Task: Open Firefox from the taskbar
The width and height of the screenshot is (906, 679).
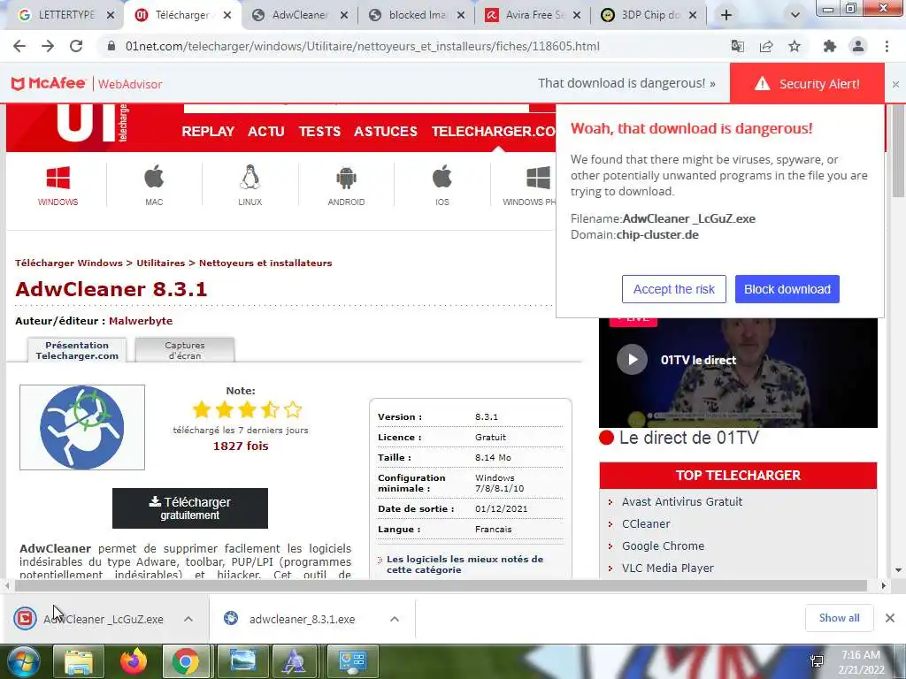Action: [x=134, y=661]
